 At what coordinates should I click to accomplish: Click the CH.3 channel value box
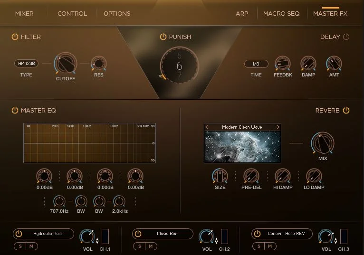point(344,236)
